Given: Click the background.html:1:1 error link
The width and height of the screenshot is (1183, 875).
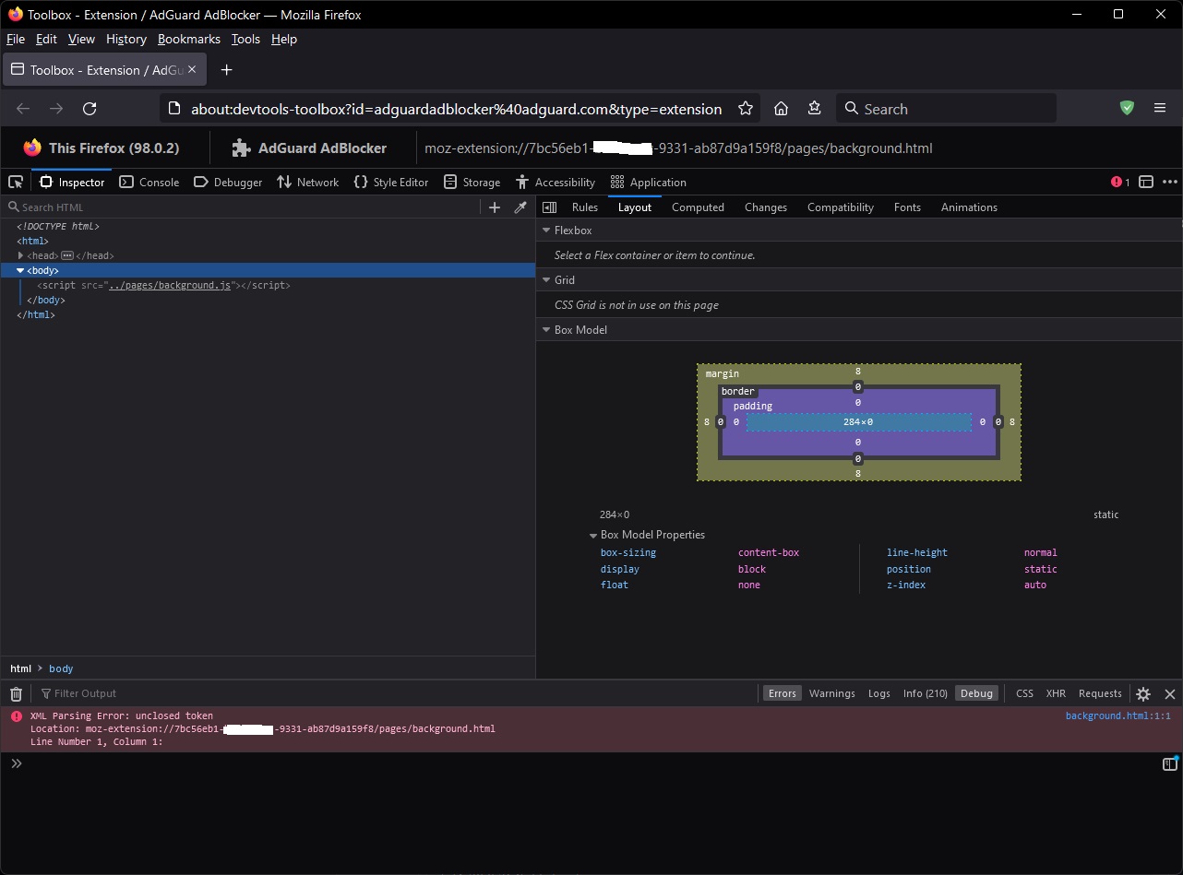Looking at the screenshot, I should [1117, 715].
